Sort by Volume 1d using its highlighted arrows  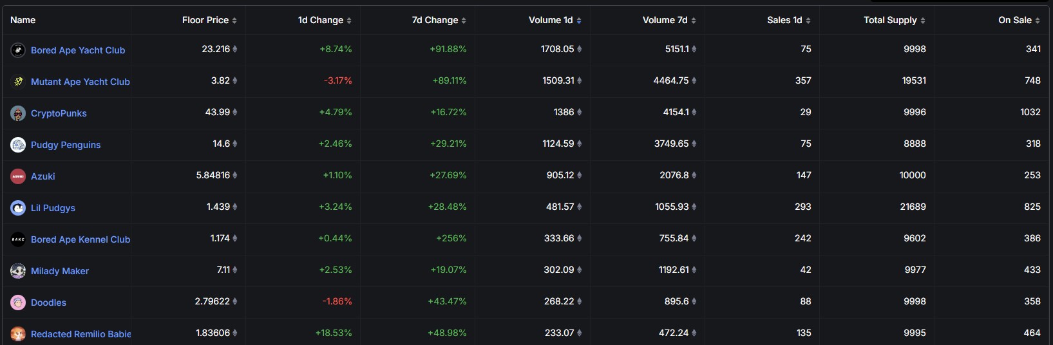579,21
